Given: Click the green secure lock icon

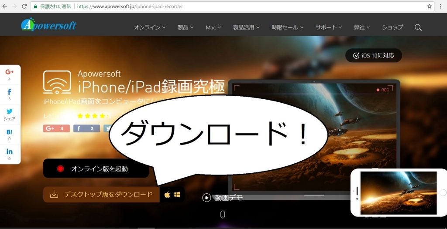Looking at the screenshot, I should 35,6.
